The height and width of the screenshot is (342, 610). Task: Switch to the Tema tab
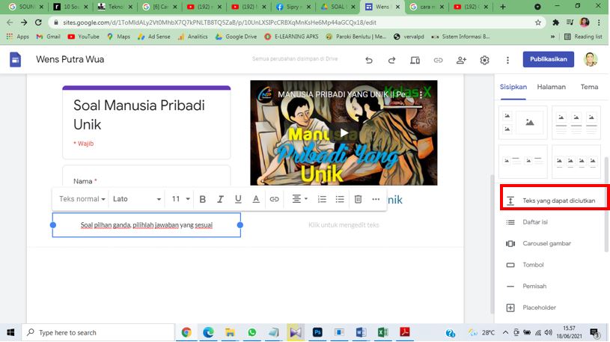(589, 87)
